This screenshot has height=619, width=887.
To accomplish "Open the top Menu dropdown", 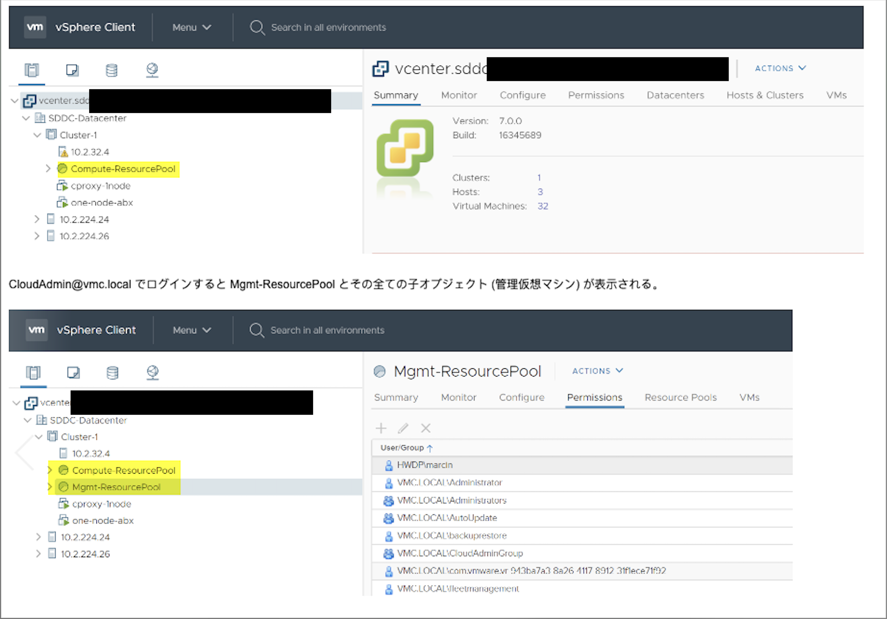I will click(191, 27).
